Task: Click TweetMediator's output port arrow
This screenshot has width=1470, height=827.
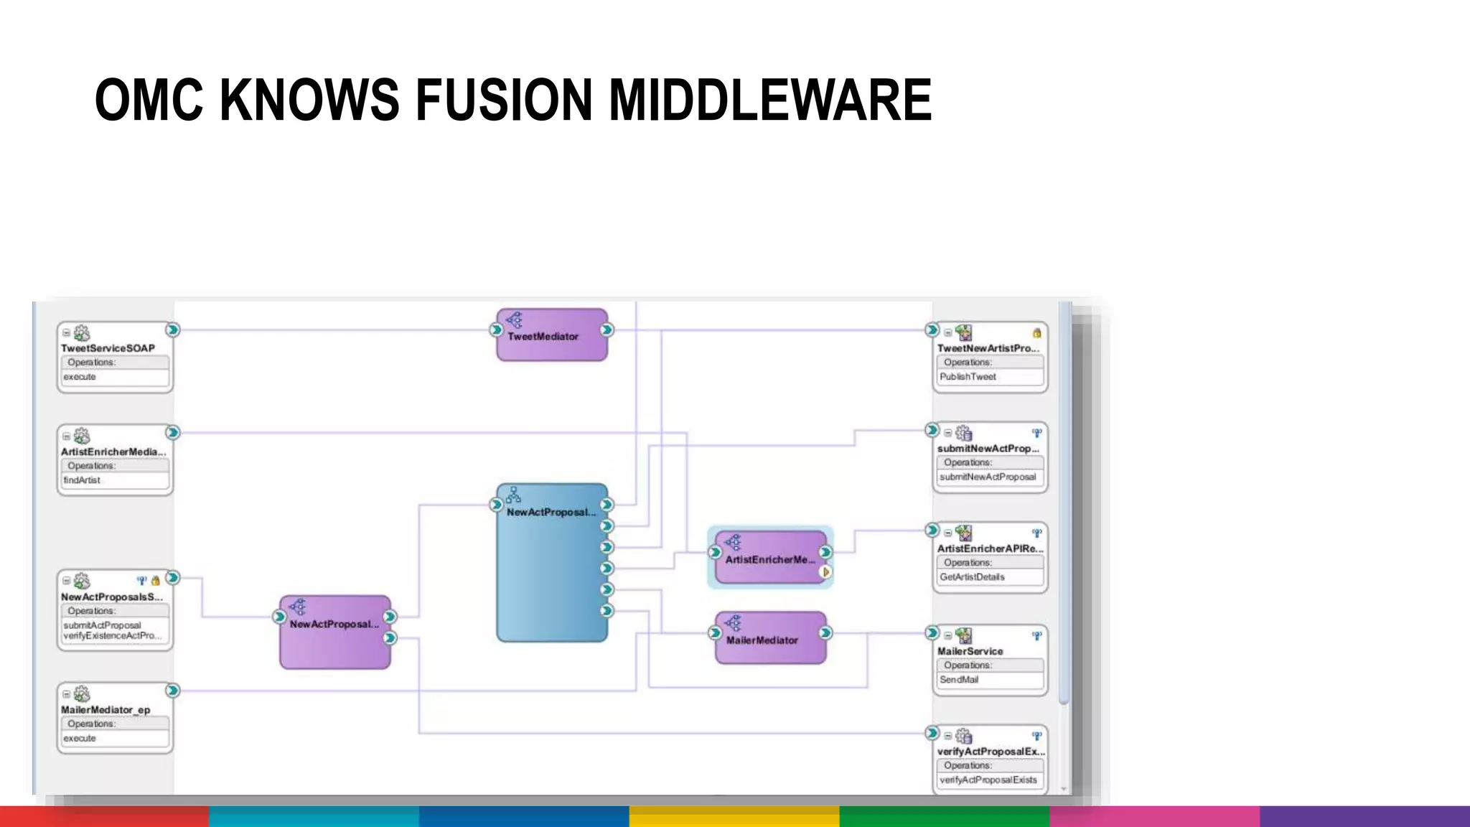Action: [x=607, y=330]
